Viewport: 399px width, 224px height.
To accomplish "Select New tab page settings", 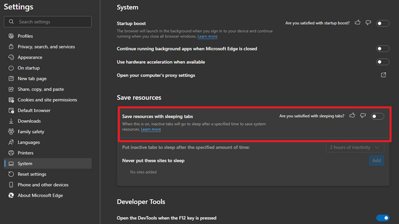I will 48,78.
